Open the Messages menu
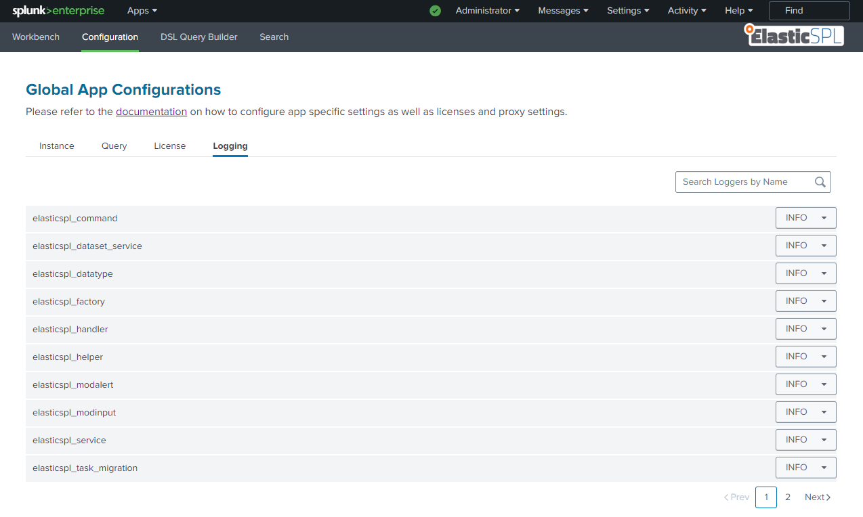Image resolution: width=863 pixels, height=517 pixels. click(563, 11)
